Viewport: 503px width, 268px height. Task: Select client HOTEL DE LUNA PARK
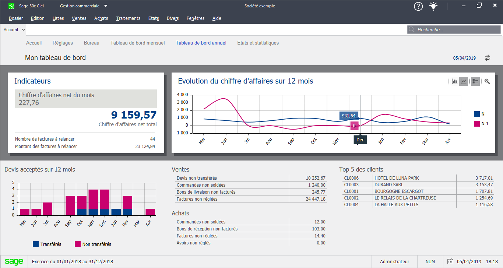(418, 178)
